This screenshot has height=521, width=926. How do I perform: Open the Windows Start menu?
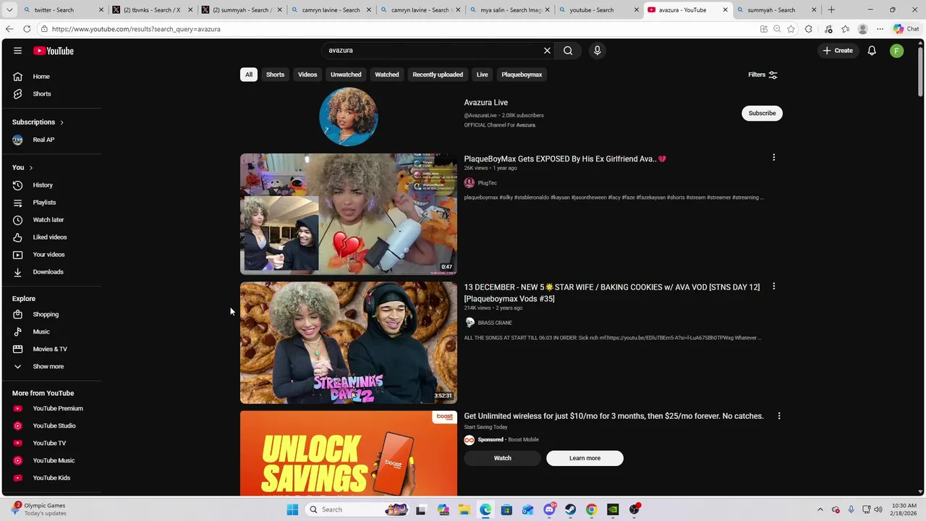pos(292,509)
